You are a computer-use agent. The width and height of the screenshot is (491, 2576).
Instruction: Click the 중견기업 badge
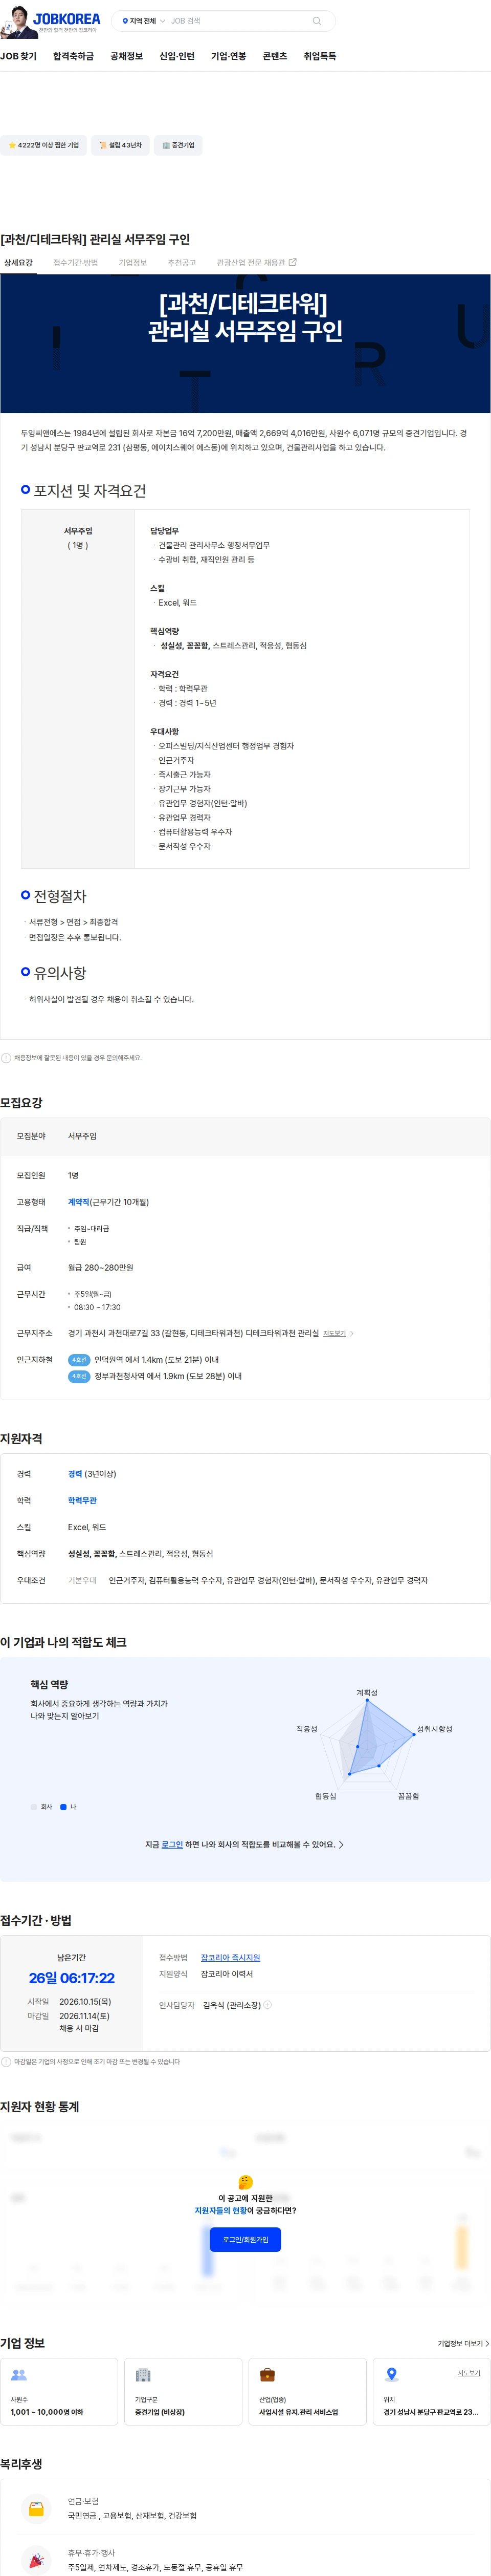click(179, 145)
